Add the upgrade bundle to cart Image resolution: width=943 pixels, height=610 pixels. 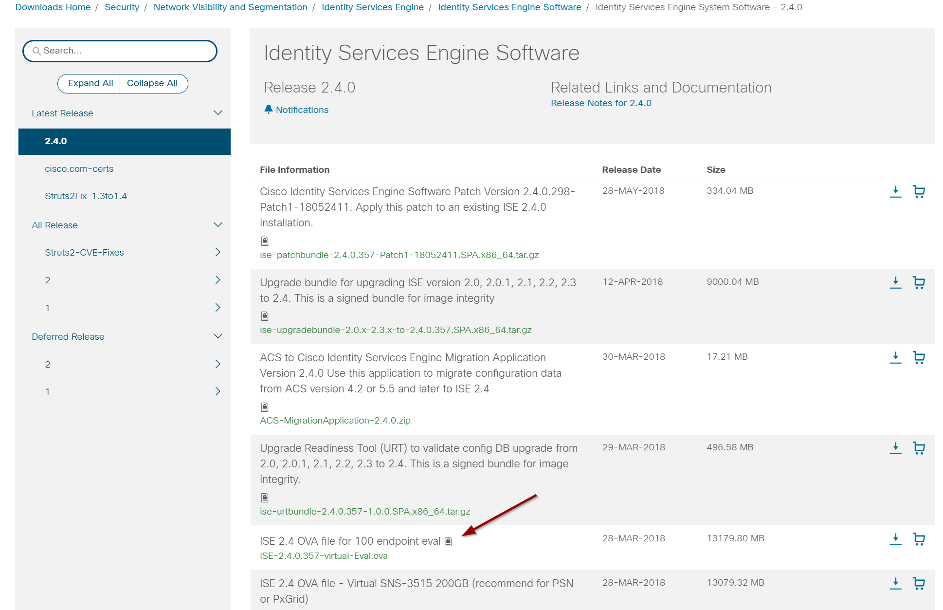coord(919,283)
